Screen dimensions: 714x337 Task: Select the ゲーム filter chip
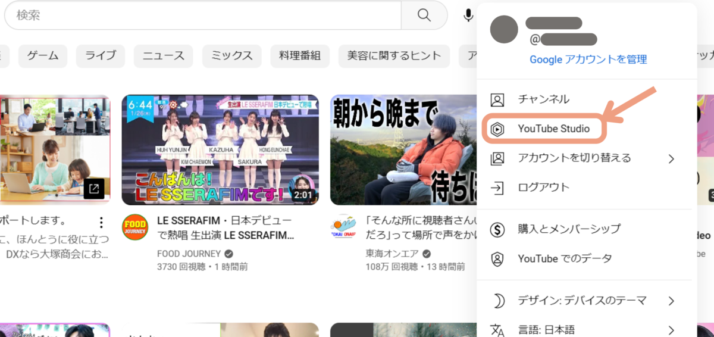point(43,56)
